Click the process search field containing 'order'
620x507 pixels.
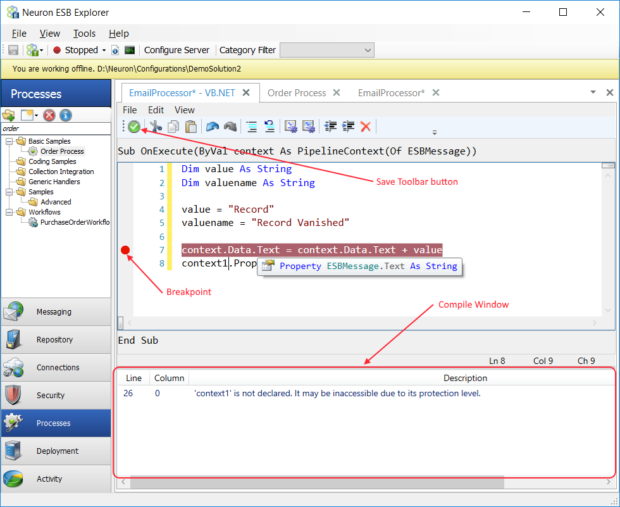56,128
